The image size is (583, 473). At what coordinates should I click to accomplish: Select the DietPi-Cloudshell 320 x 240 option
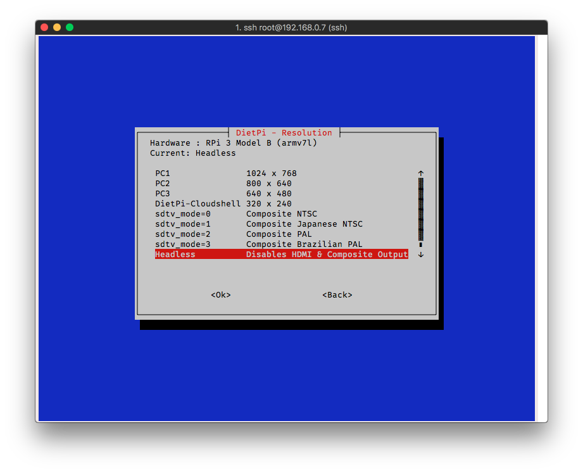[x=282, y=204]
